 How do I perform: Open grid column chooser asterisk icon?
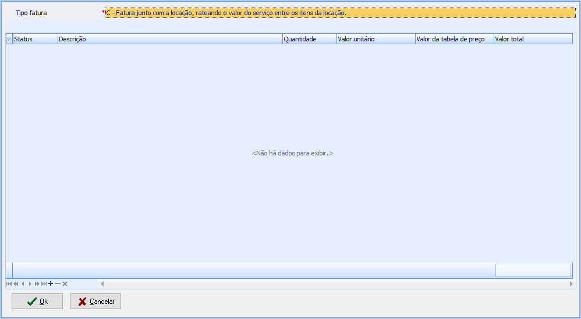click(x=9, y=39)
